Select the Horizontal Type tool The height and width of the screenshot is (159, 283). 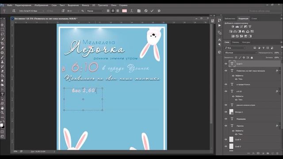2,94
